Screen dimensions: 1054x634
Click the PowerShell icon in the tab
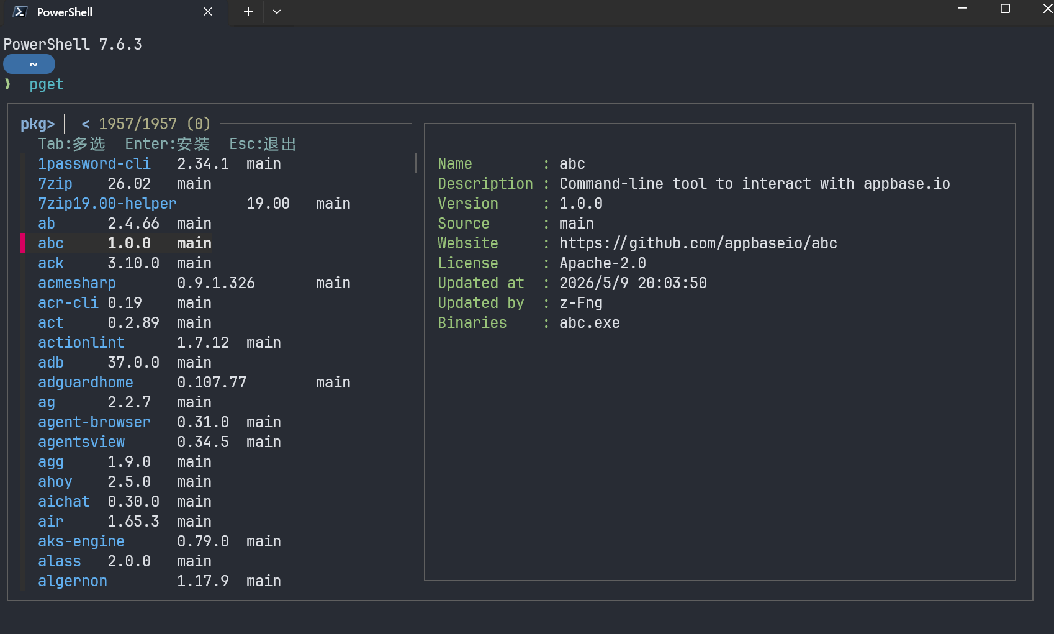click(19, 12)
